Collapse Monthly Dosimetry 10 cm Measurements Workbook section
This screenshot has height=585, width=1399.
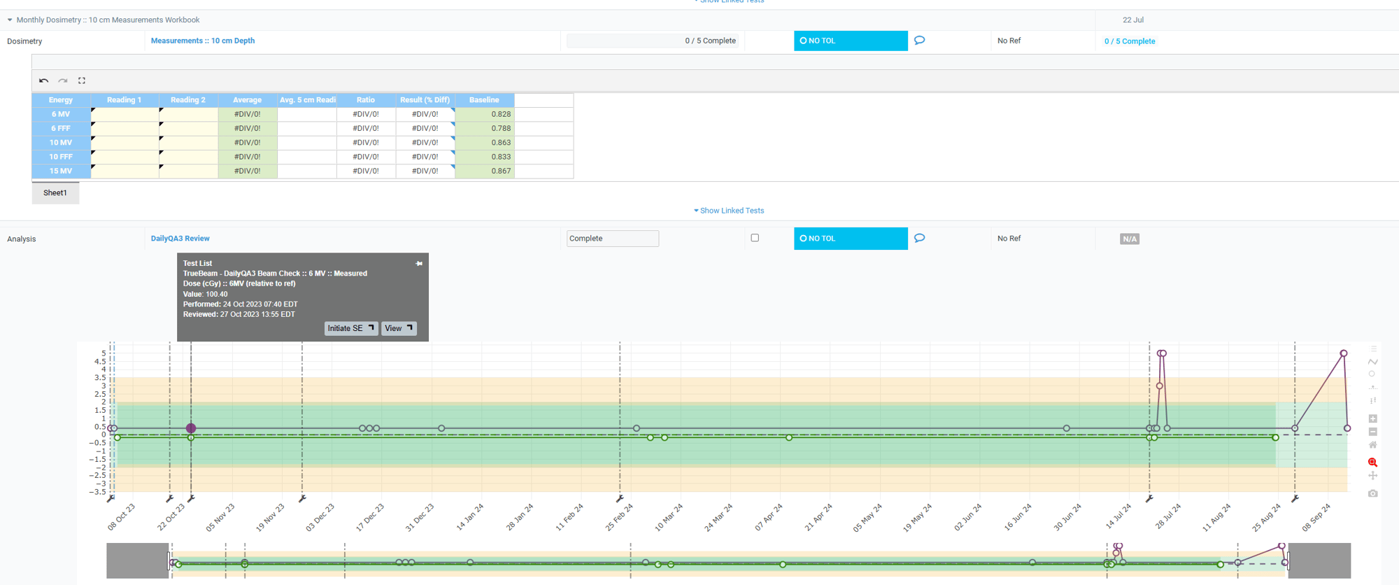tap(10, 20)
